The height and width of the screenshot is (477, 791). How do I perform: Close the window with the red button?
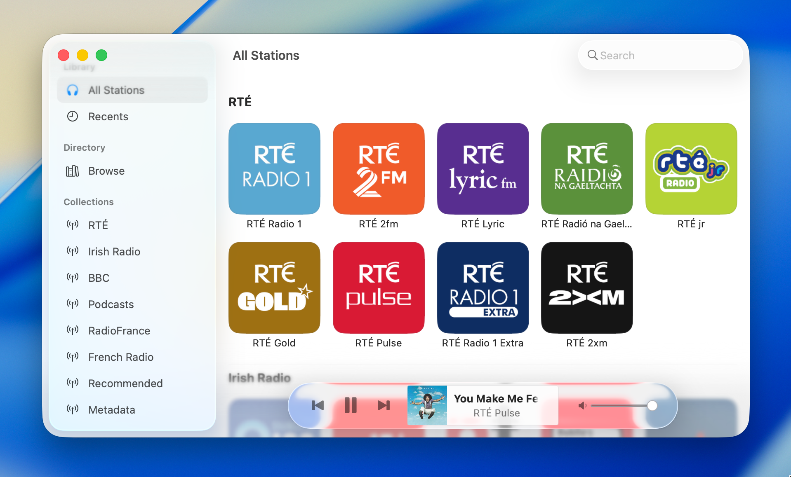[64, 55]
